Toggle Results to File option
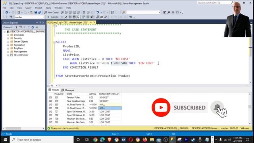The height and width of the screenshot is (143, 254). click(106, 17)
